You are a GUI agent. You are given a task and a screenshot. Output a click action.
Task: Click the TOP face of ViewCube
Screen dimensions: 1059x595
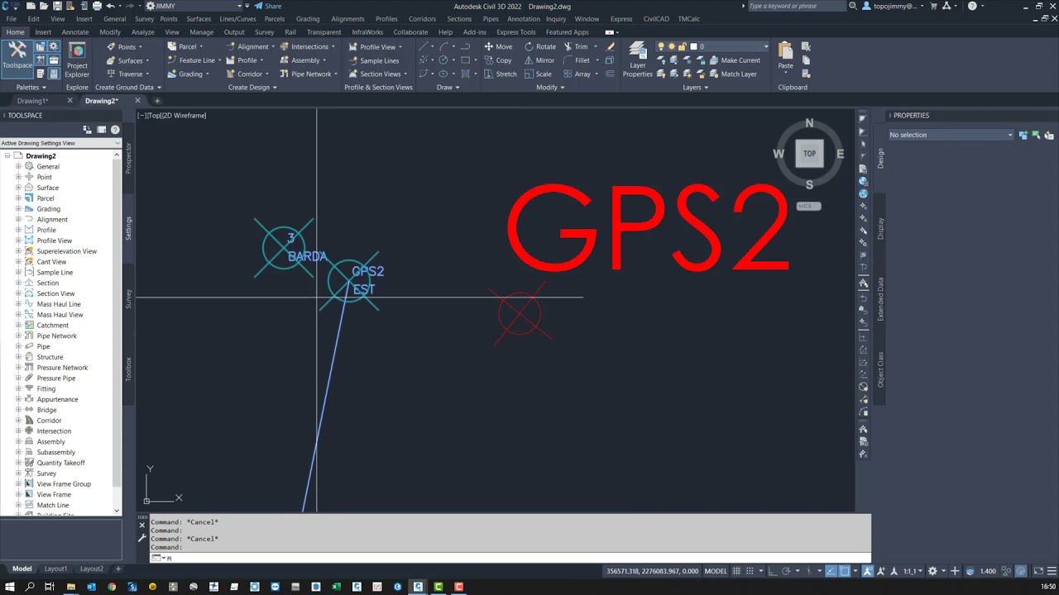809,153
